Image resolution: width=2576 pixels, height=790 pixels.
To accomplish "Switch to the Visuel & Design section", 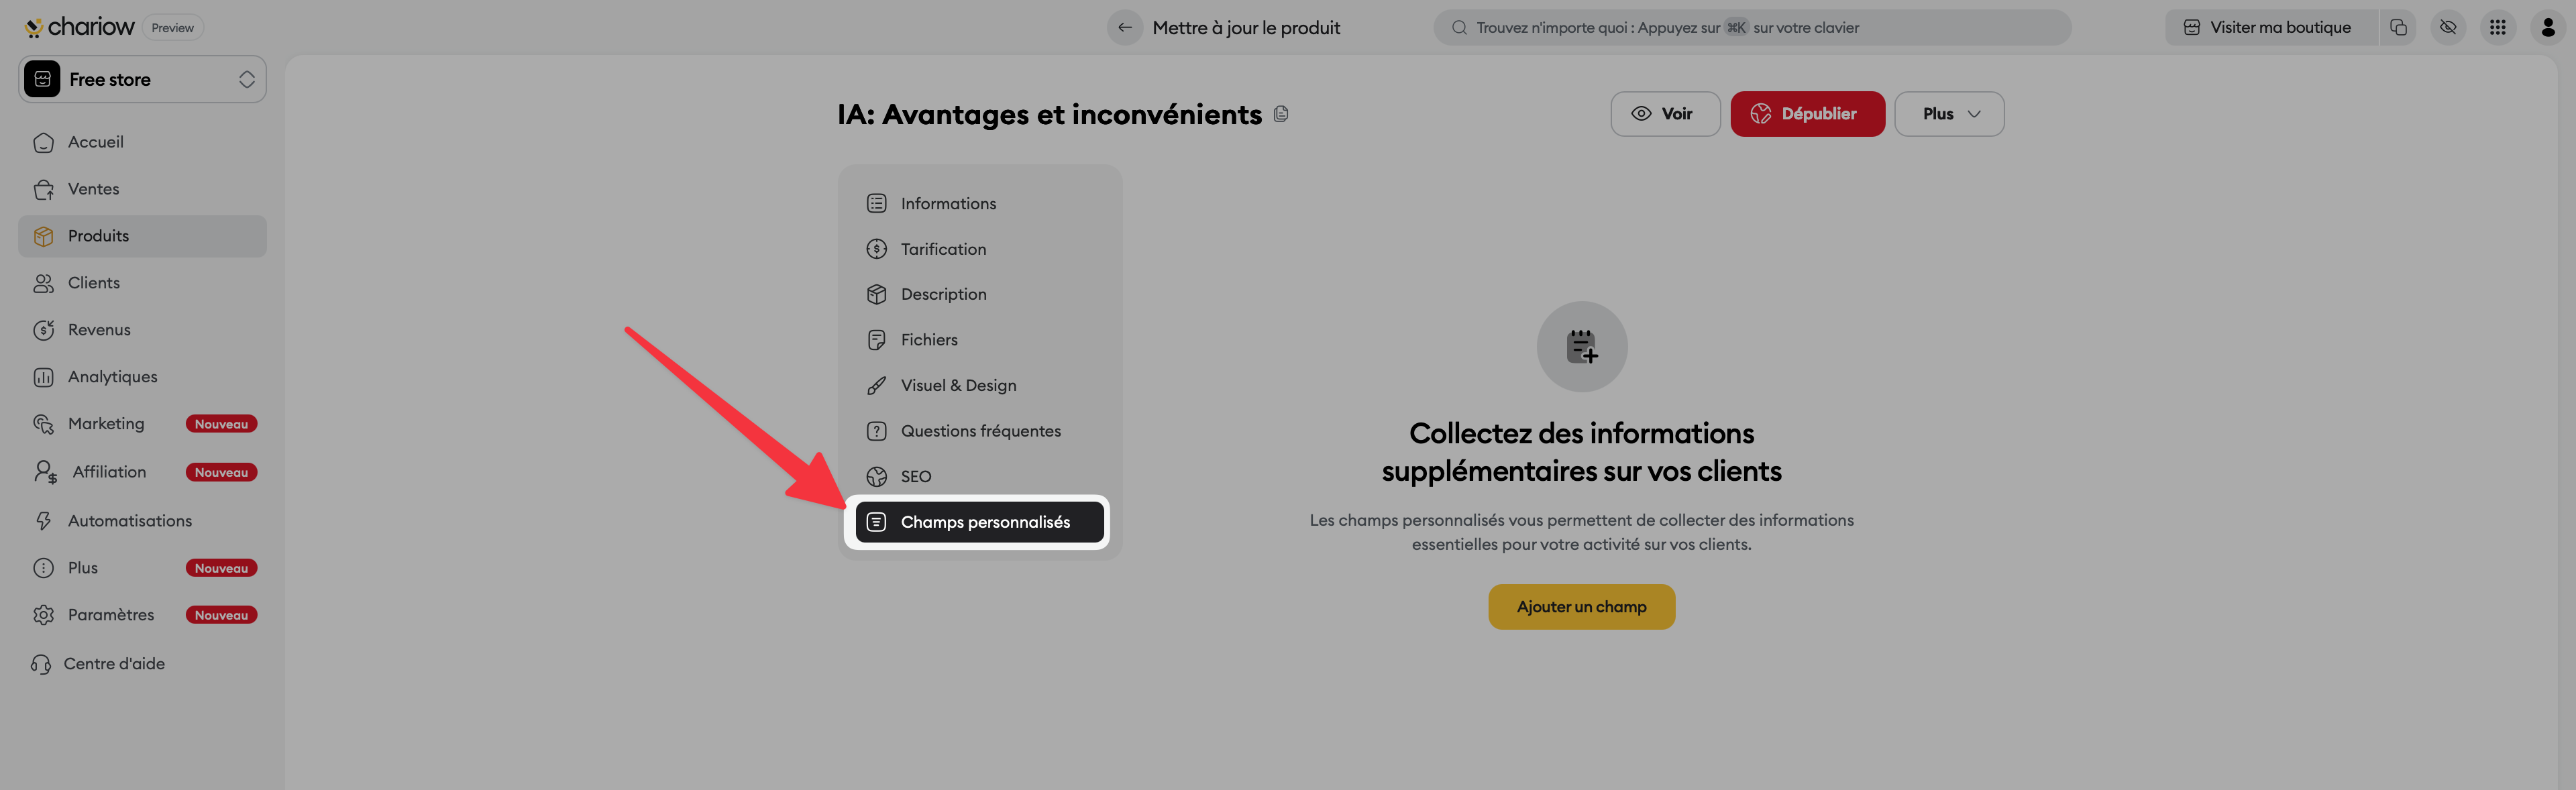I will click(957, 386).
